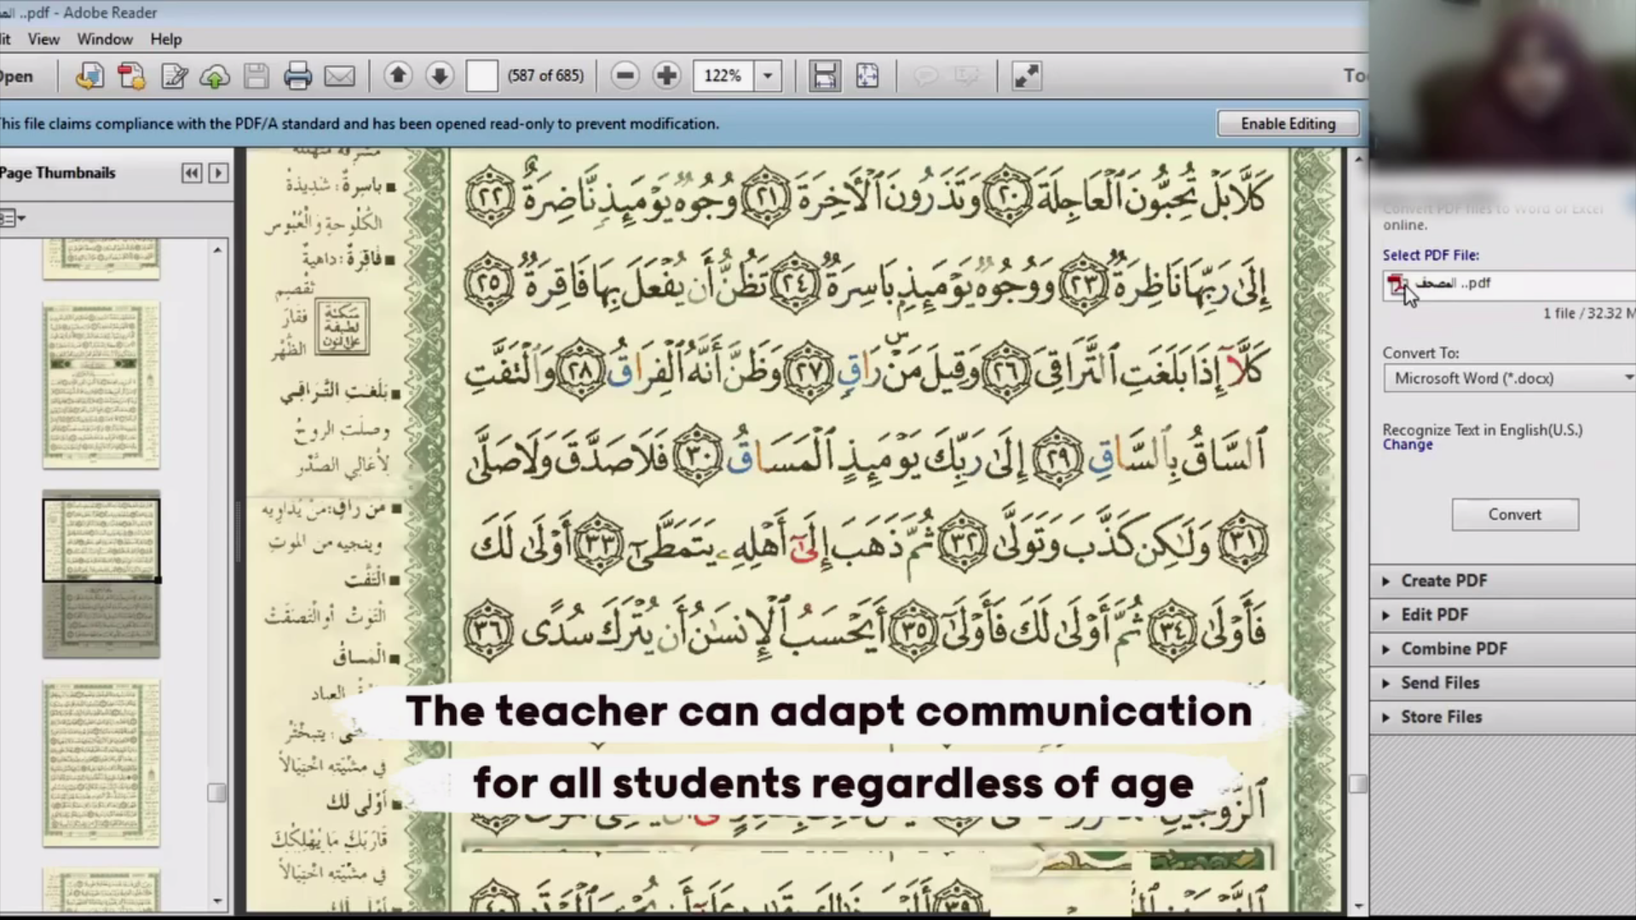
Task: Click the sticky note comment icon
Action: pos(925,77)
